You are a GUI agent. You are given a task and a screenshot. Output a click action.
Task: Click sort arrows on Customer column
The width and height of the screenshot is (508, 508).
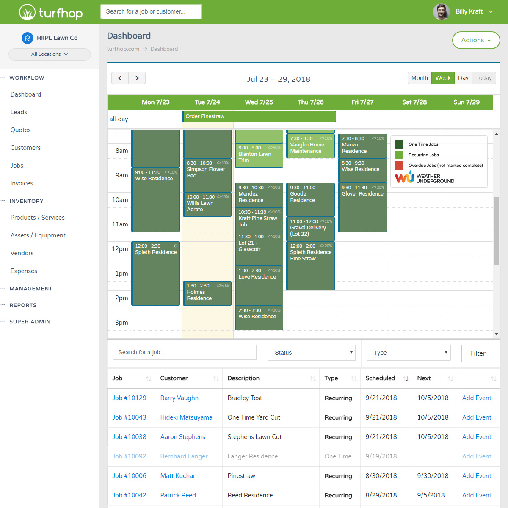click(216, 379)
